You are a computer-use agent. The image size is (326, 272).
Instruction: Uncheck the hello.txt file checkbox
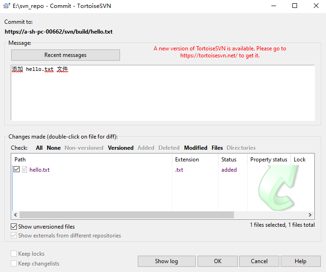point(17,170)
